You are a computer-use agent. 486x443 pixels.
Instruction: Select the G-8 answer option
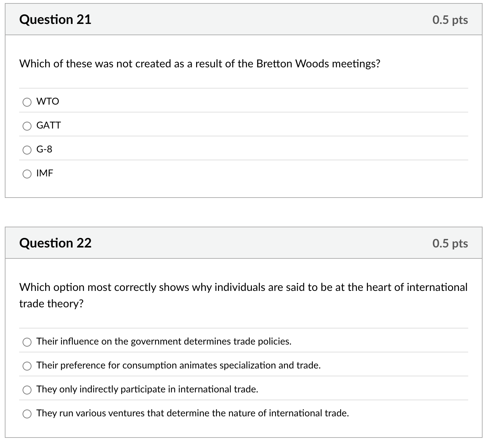coord(44,149)
